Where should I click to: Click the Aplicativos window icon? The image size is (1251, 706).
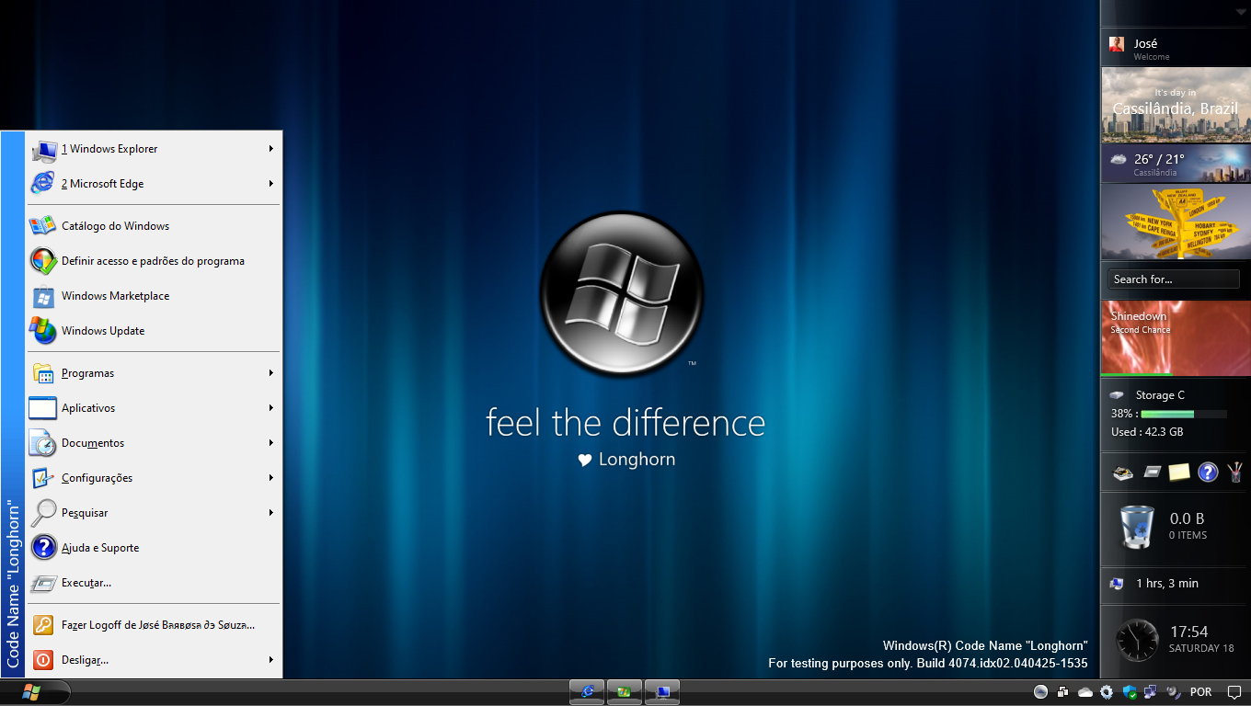pyautogui.click(x=43, y=408)
